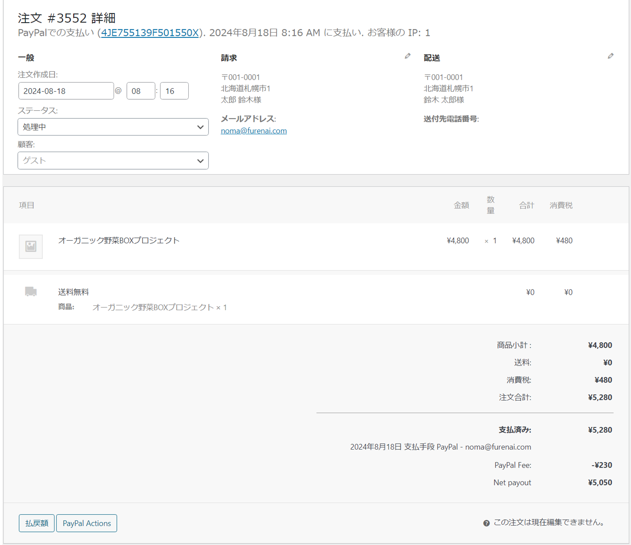Viewport: 631px width, 545px height.
Task: Click the 合計 column header
Action: point(526,205)
